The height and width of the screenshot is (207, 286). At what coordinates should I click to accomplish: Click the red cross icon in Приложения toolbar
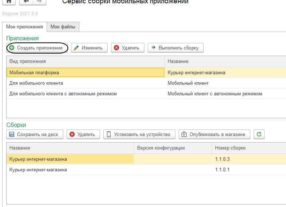[x=116, y=48]
